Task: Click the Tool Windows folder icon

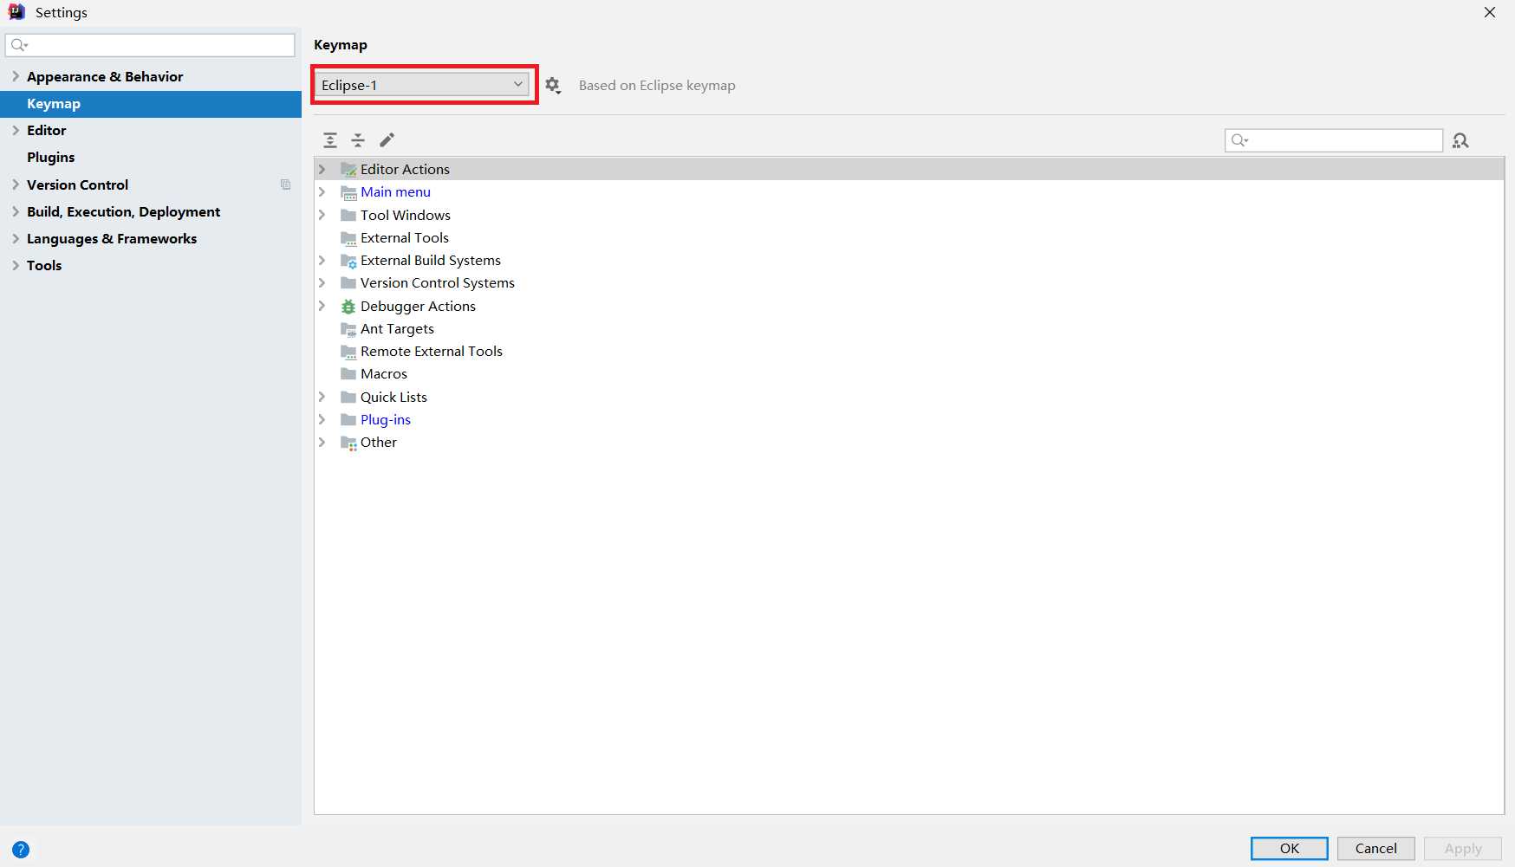Action: click(x=348, y=215)
